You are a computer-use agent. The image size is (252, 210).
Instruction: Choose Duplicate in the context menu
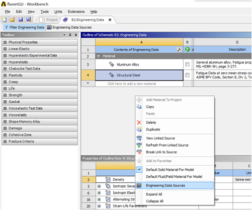pyautogui.click(x=153, y=130)
